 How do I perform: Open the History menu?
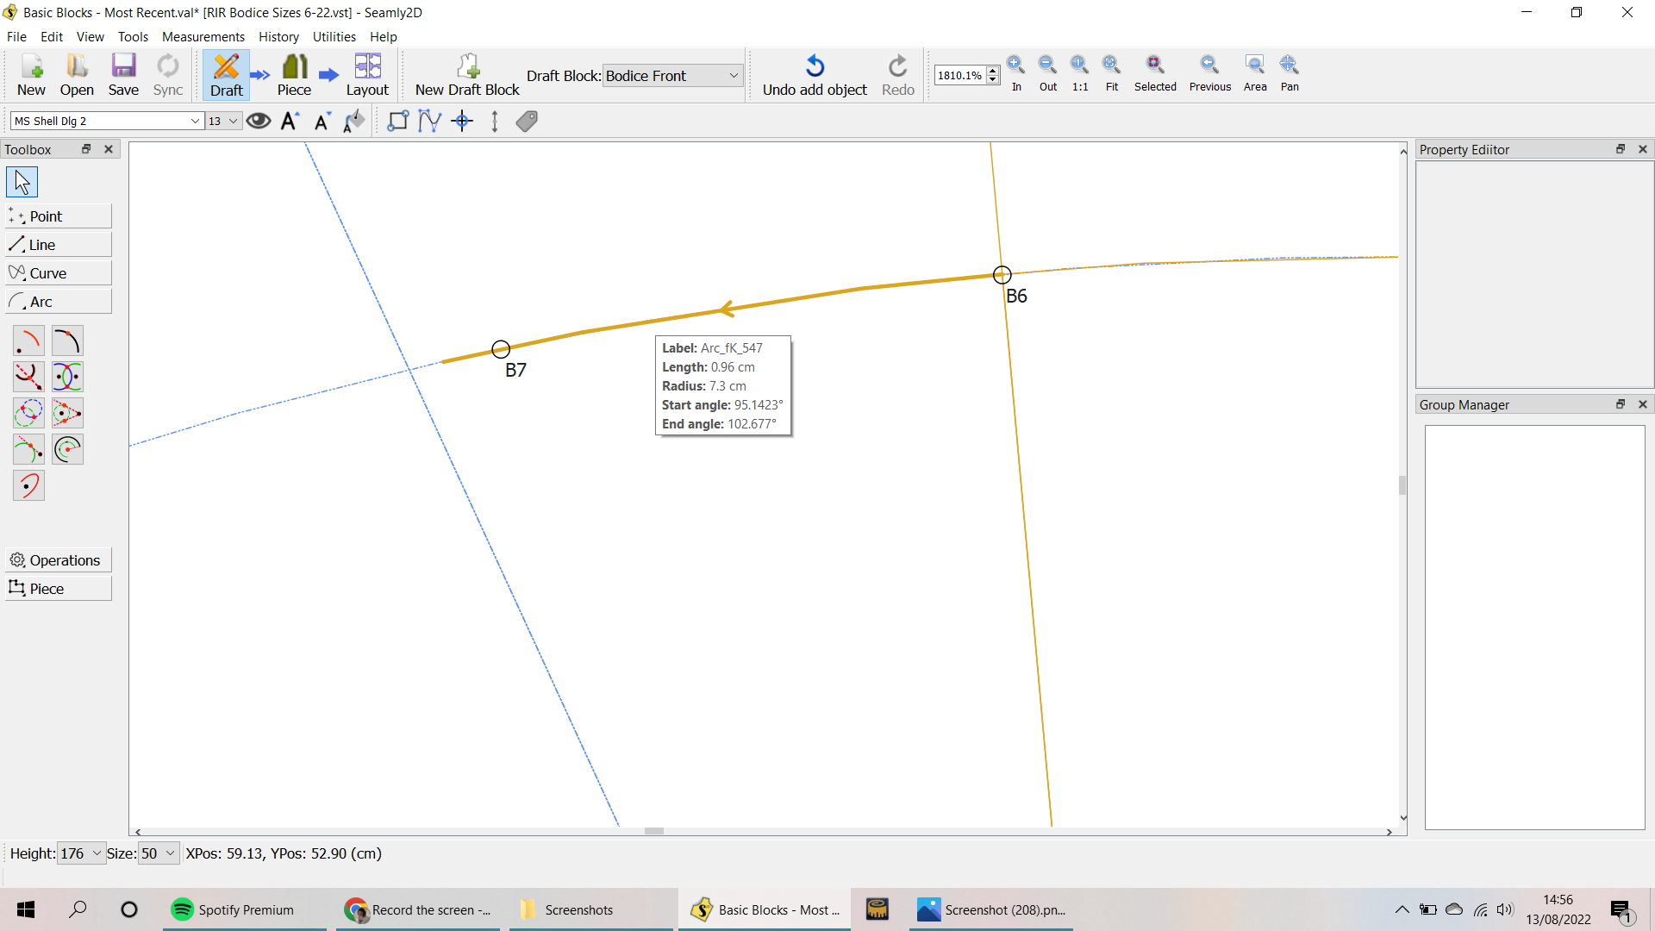point(278,37)
